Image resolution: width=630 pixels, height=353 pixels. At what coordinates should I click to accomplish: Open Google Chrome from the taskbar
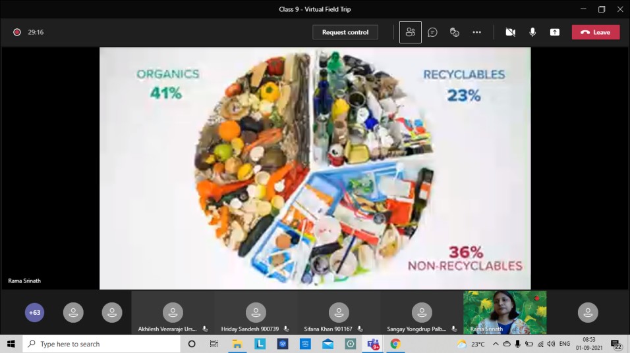(x=395, y=344)
